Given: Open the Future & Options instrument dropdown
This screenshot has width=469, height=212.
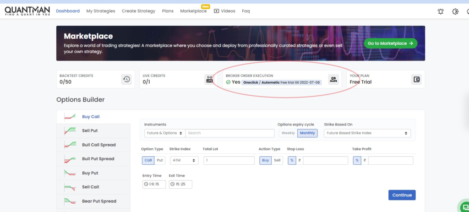Looking at the screenshot, I should pos(165,133).
